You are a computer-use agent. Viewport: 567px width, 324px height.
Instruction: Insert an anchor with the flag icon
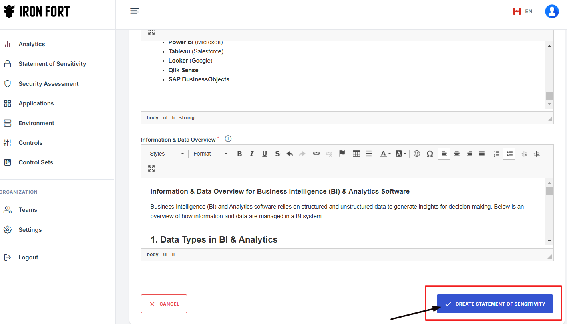[x=342, y=154]
